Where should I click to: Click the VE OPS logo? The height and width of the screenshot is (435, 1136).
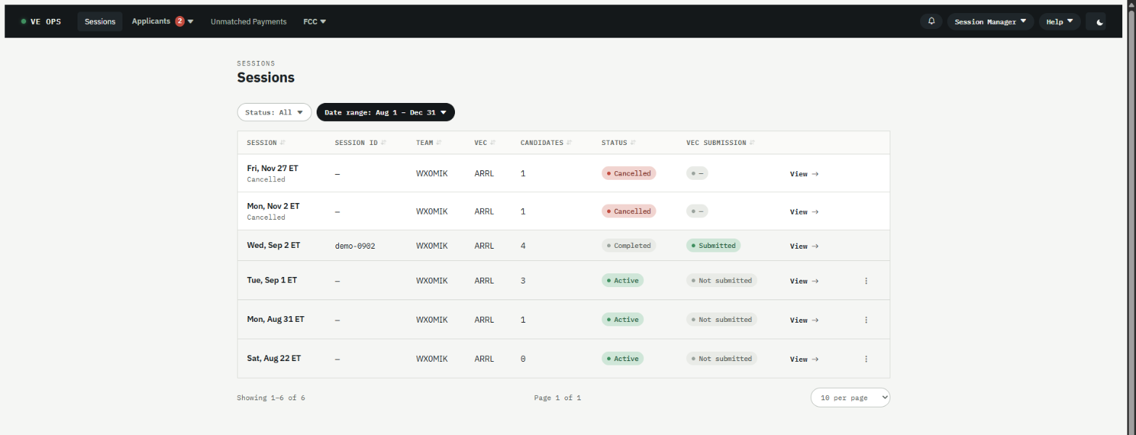click(41, 22)
